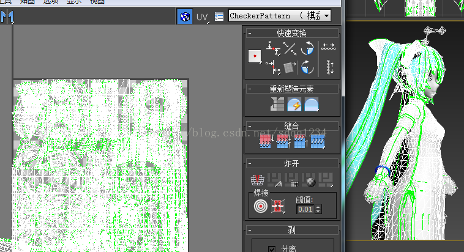The width and height of the screenshot is (464, 252).
Task: Select the Linear Align diagonal icon
Action: (290, 48)
